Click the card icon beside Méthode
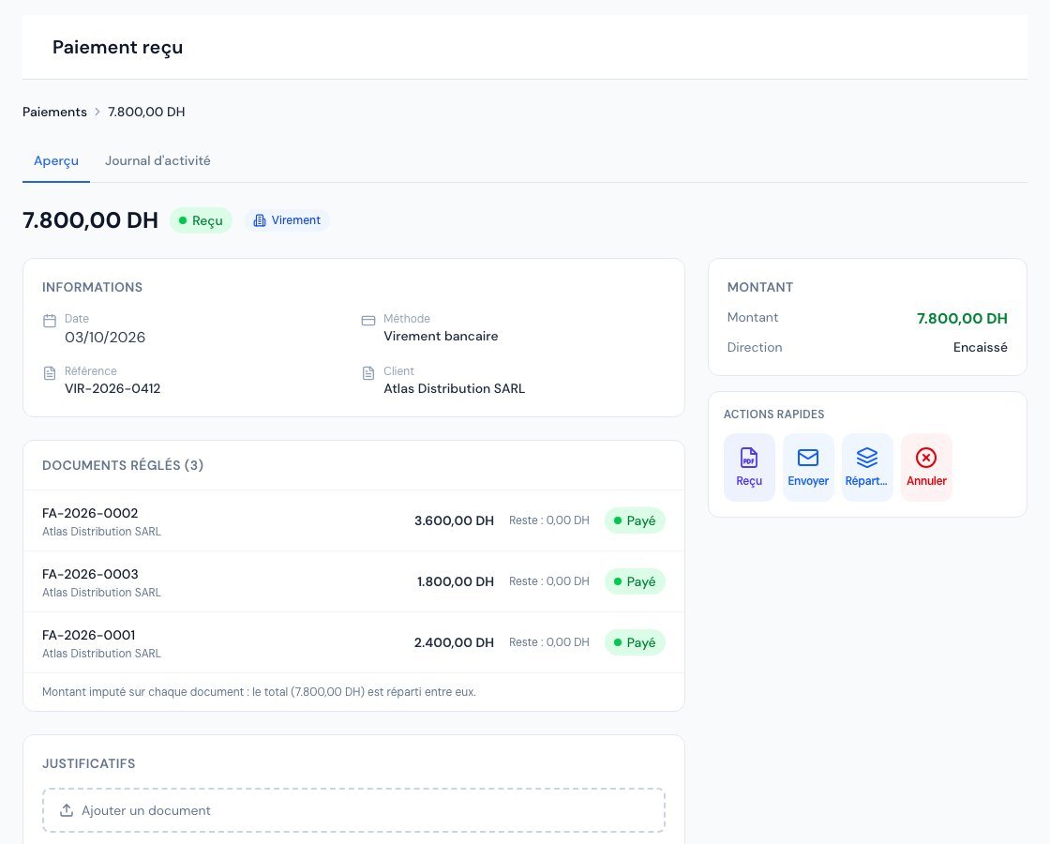 click(x=368, y=321)
